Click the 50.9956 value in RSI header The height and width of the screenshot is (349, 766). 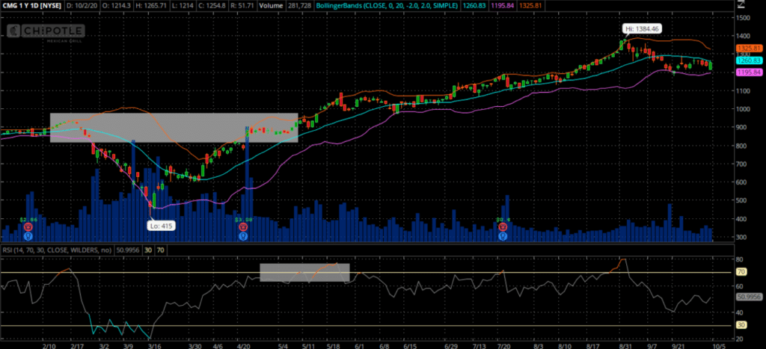127,250
